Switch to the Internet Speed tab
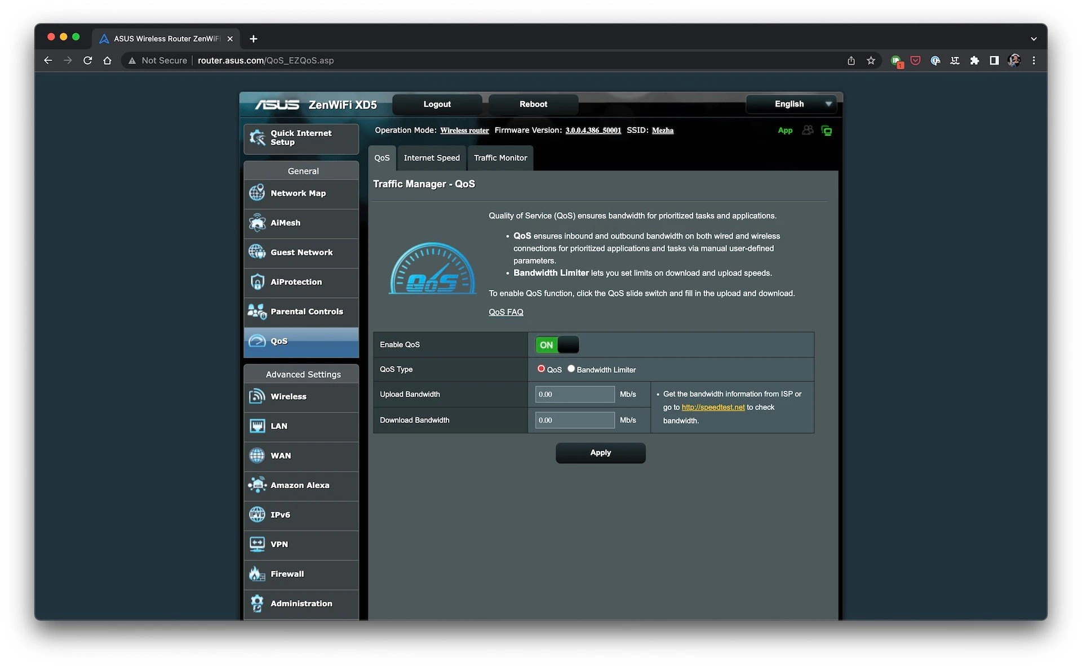 coord(432,158)
